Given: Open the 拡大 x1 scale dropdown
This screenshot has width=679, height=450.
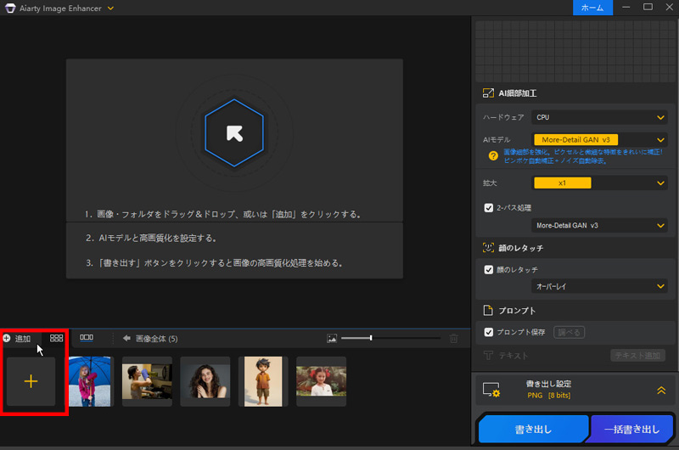Looking at the screenshot, I should point(599,183).
